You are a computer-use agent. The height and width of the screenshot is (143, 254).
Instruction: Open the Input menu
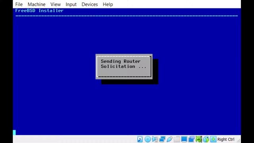(x=71, y=4)
